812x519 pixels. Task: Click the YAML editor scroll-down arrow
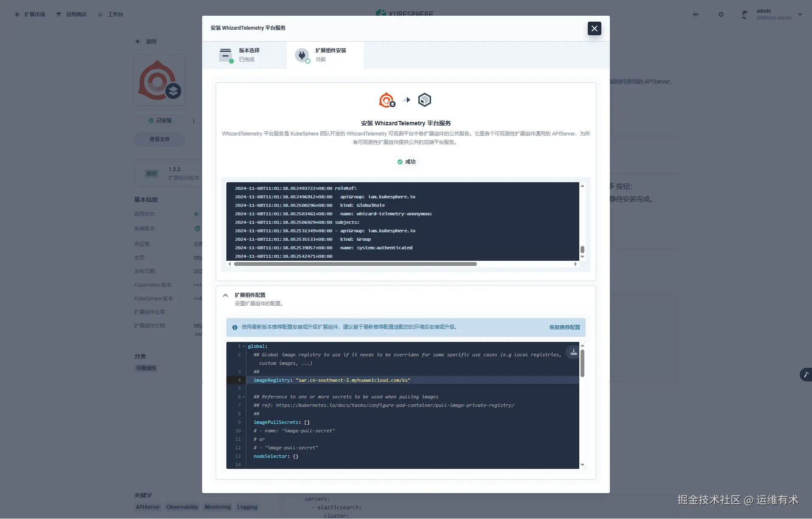point(582,465)
